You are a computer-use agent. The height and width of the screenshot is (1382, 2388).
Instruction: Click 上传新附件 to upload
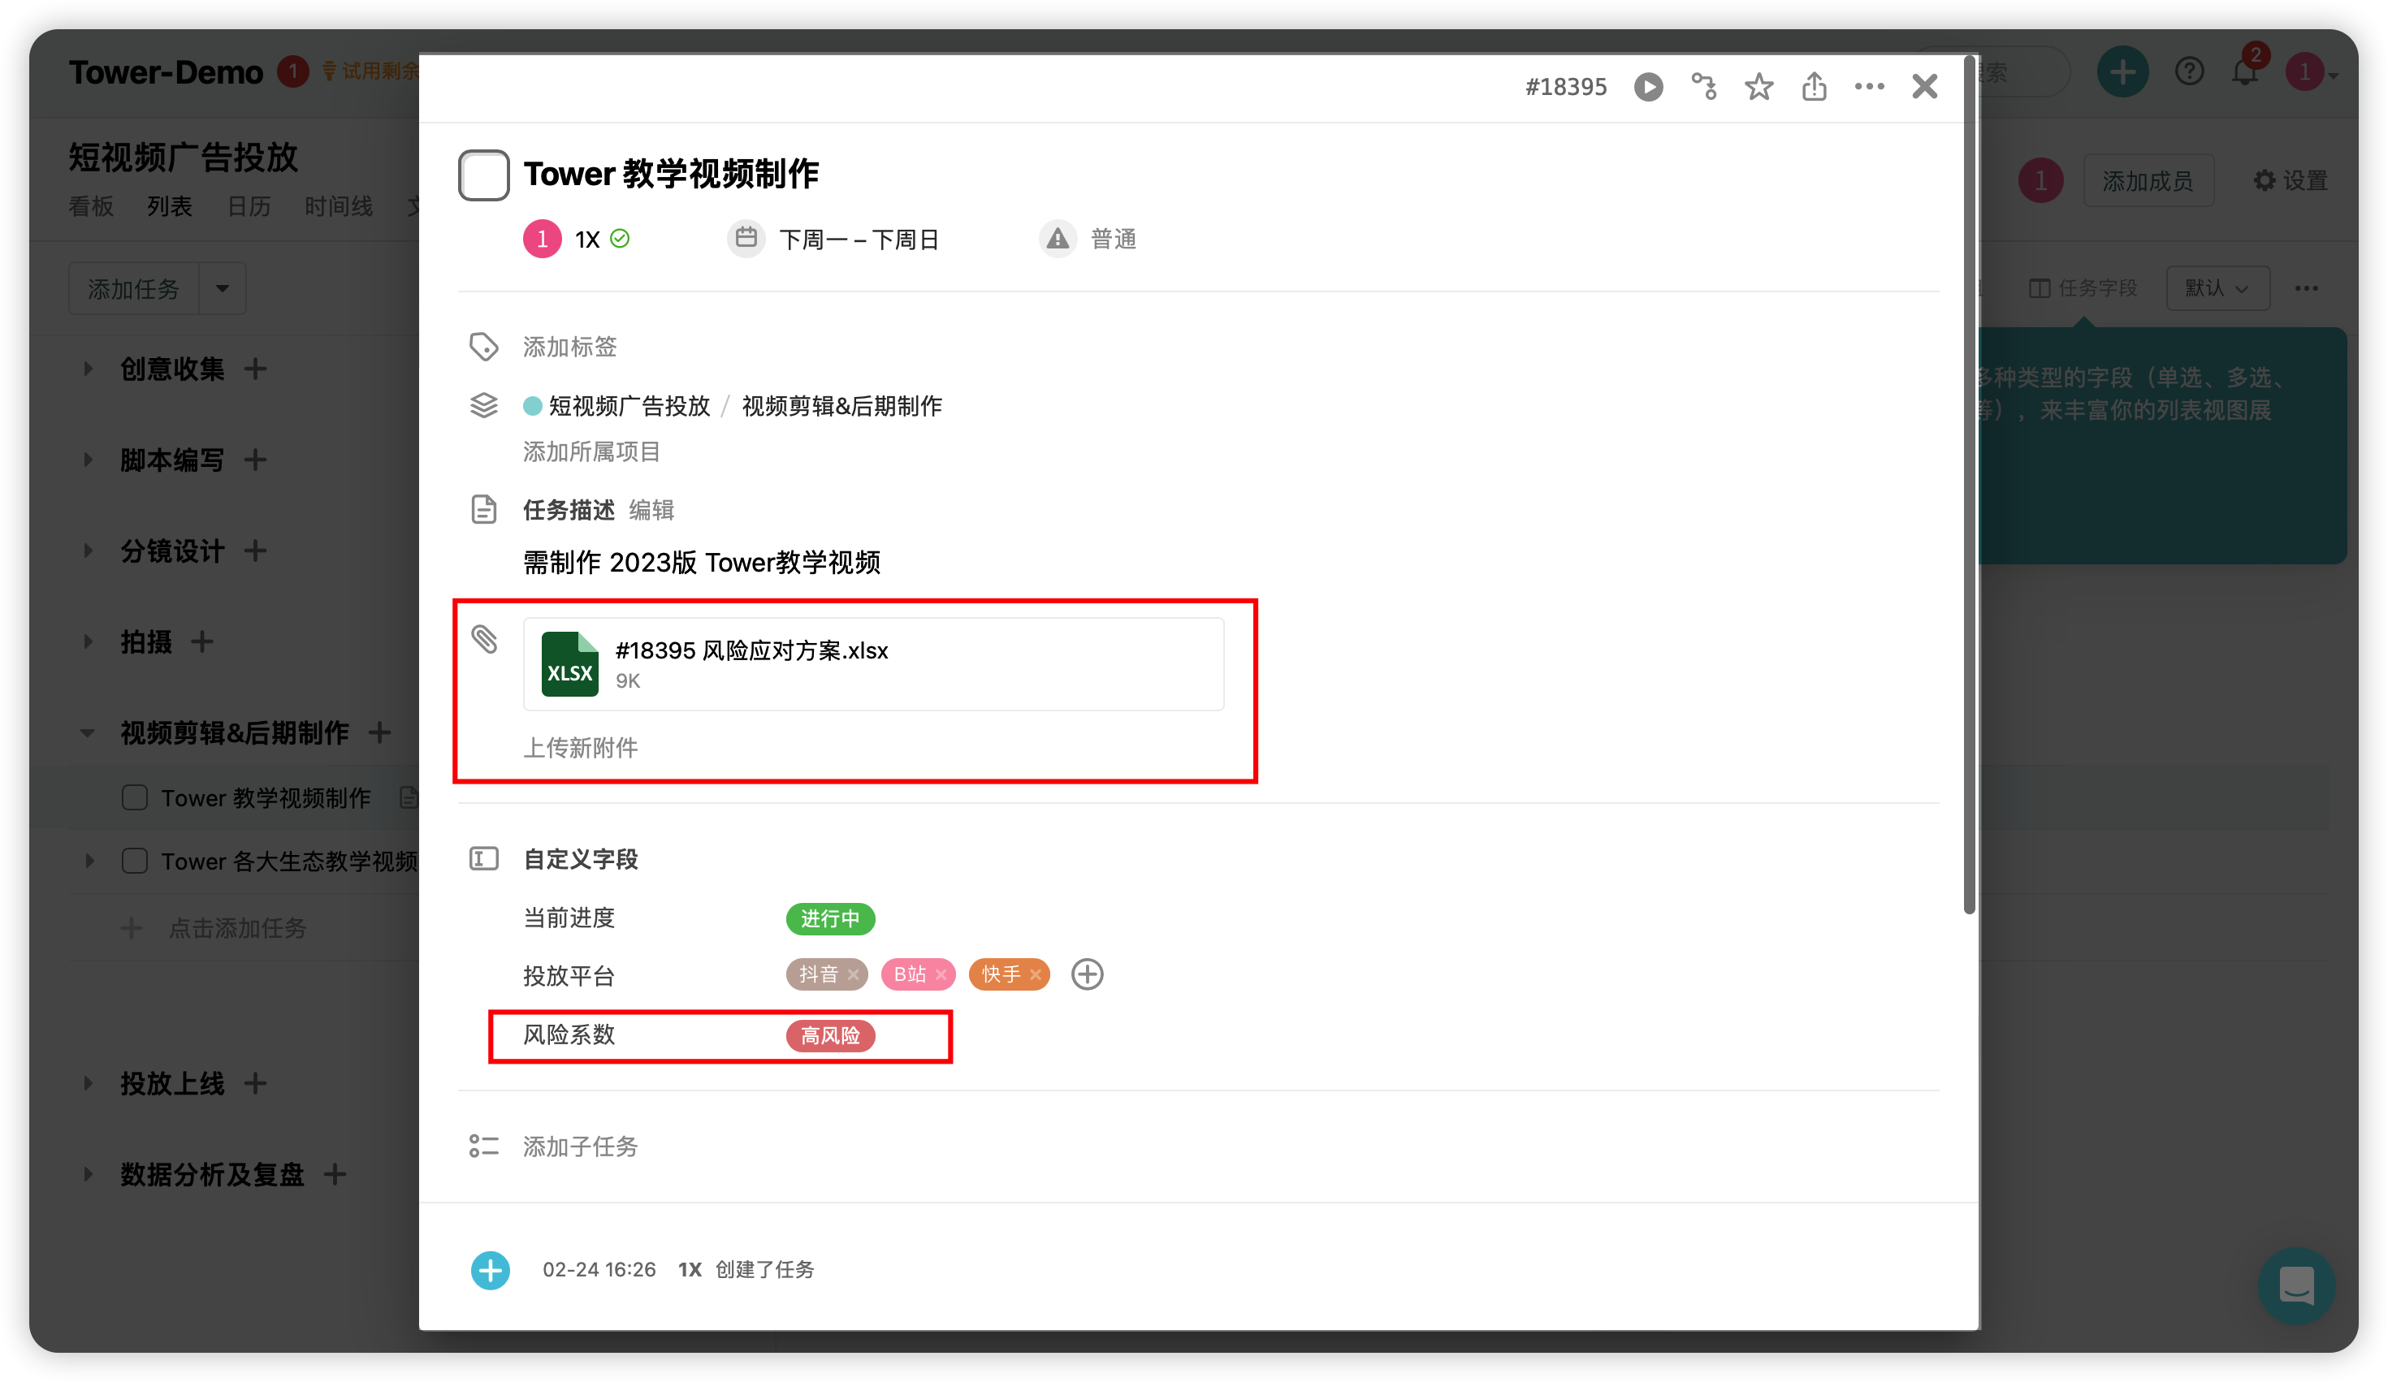tap(580, 749)
